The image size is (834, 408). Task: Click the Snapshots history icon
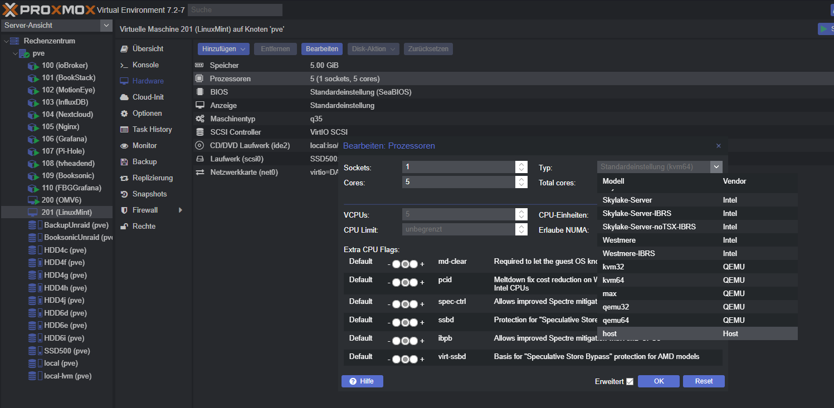(x=124, y=194)
